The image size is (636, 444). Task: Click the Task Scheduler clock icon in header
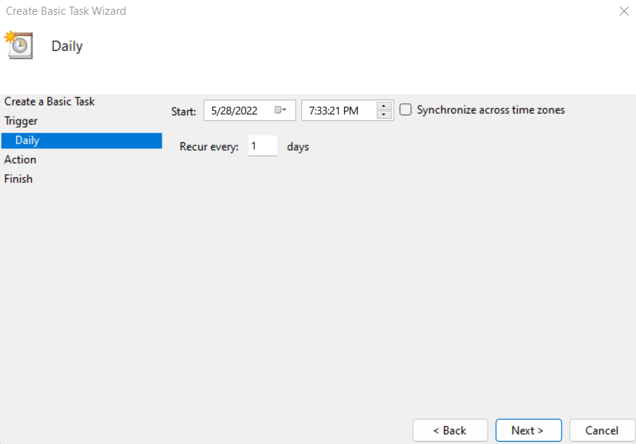click(x=19, y=45)
